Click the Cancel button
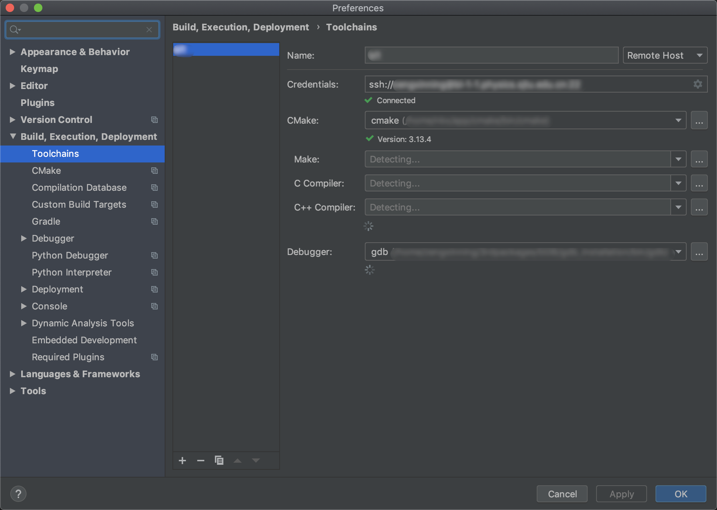The width and height of the screenshot is (717, 510). click(x=562, y=494)
